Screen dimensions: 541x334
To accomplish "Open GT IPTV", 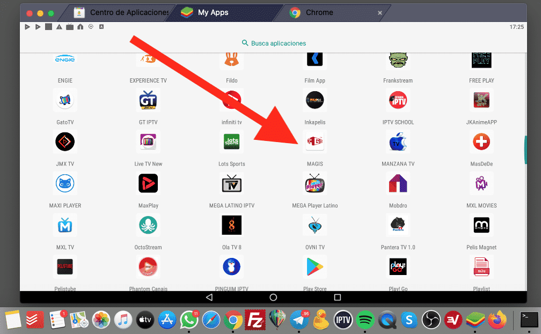I will coord(148,100).
